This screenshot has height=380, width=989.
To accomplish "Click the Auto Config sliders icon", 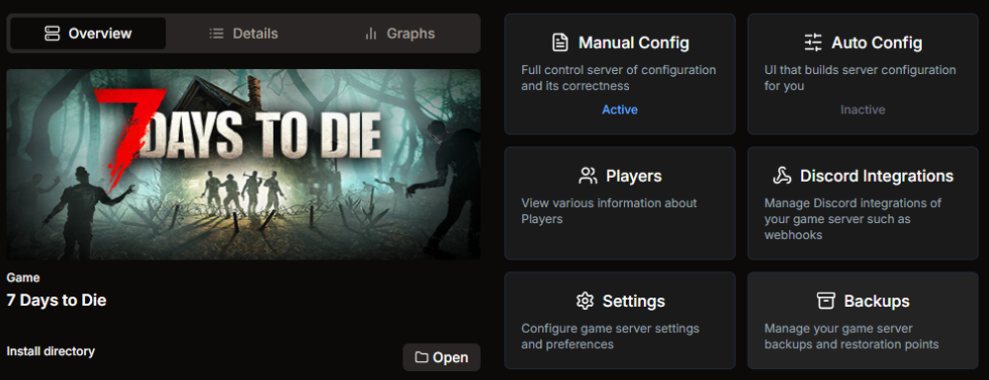I will [813, 42].
